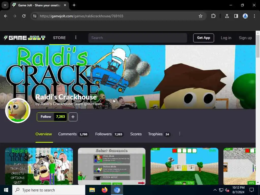Viewport: 260px width, 195px height.
Task: Open the Scores tab
Action: pyautogui.click(x=136, y=134)
